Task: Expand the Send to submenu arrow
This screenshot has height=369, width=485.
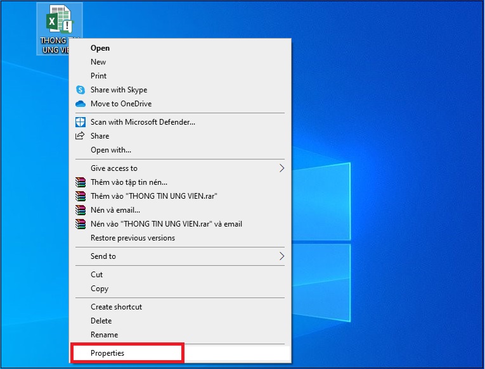Action: coord(281,256)
